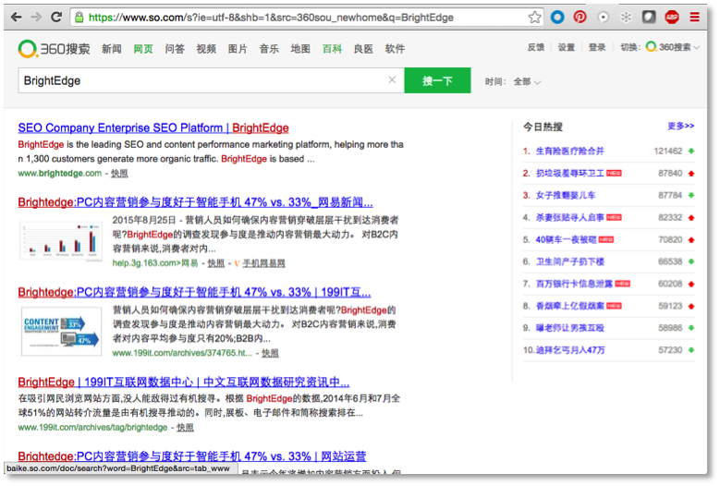Click the 360搜索 logo
Image resolution: width=720 pixels, height=486 pixels.
tap(55, 49)
